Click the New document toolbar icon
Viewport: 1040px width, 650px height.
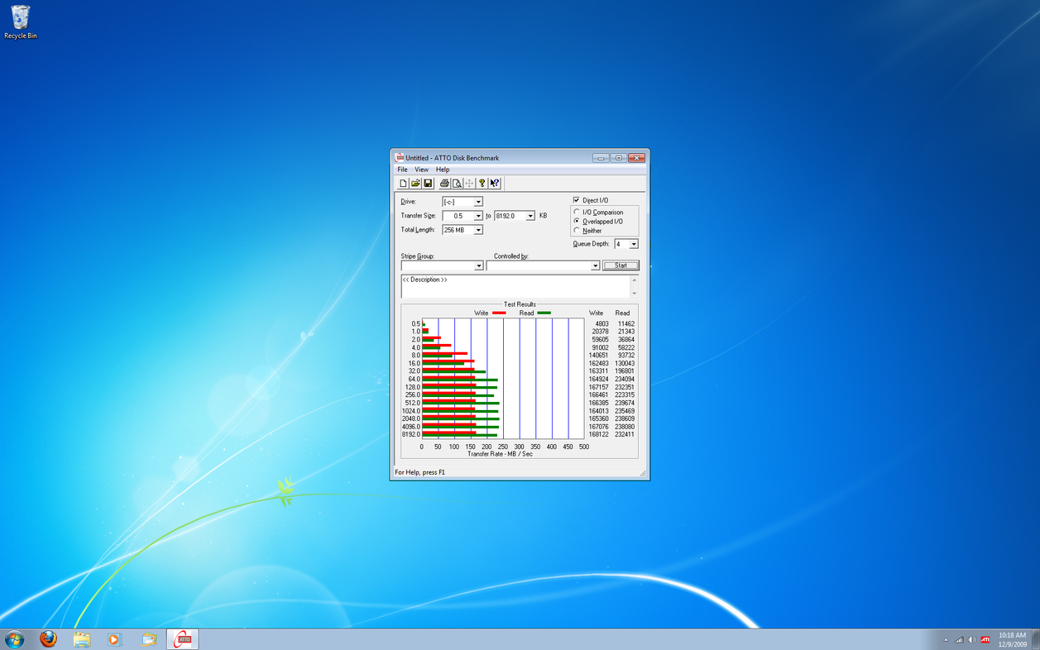[403, 184]
